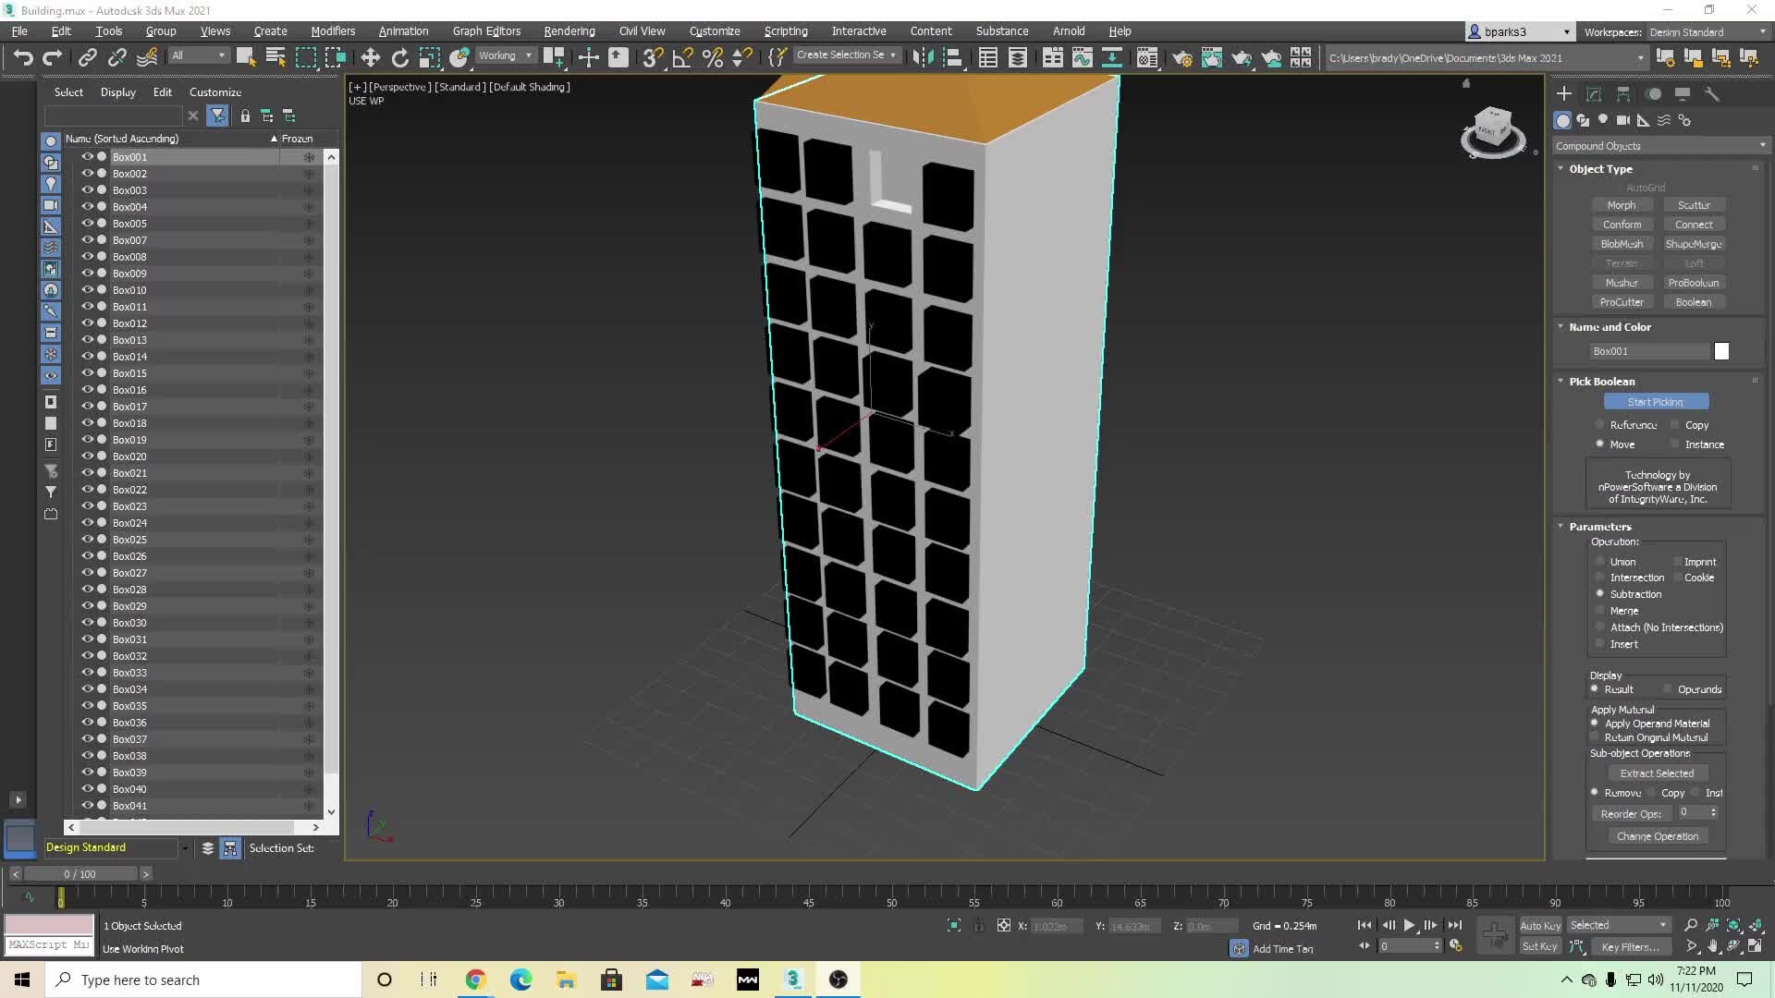This screenshot has width=1775, height=998.
Task: Open the Customize tab in Scene Explorer
Action: pyautogui.click(x=214, y=92)
